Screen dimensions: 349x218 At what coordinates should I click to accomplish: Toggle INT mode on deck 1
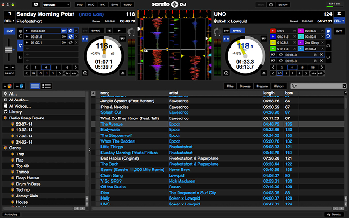tap(8, 32)
